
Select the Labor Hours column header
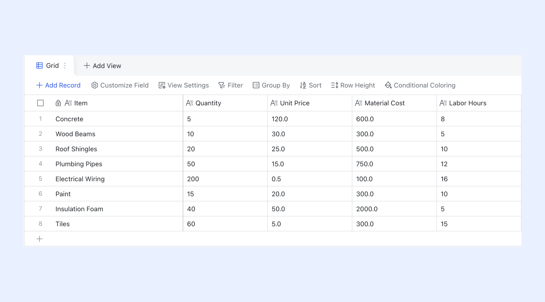(x=468, y=103)
